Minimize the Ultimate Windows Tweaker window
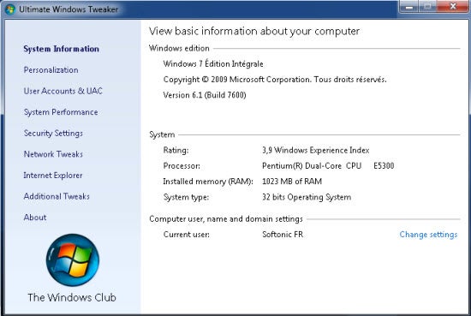471x316 pixels. pyautogui.click(x=408, y=6)
